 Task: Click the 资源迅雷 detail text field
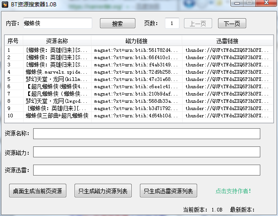point(147,170)
